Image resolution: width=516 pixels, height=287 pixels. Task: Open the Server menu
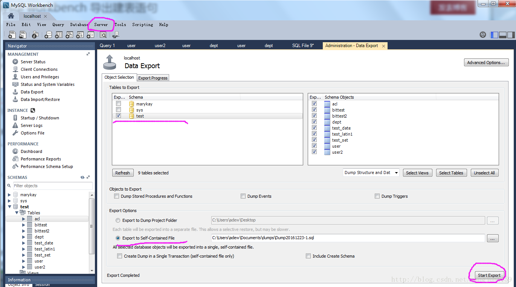click(101, 24)
